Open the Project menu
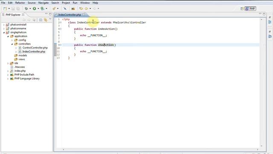The height and width of the screenshot is (154, 273). (x=66, y=3)
